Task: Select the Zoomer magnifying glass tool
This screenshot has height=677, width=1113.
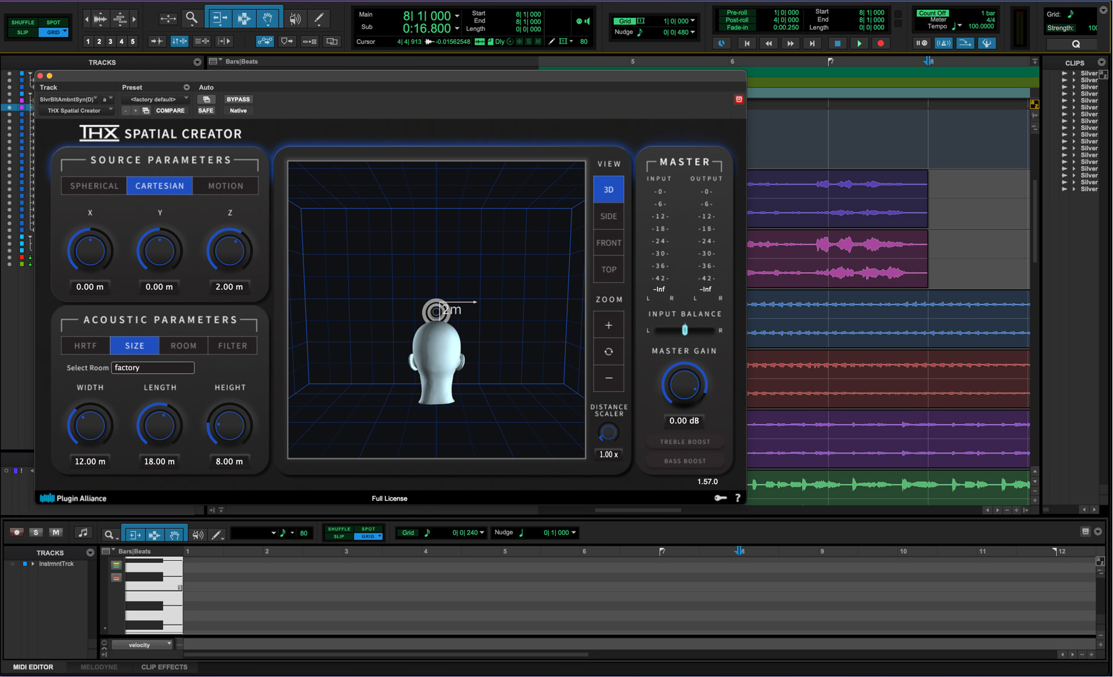Action: tap(192, 19)
